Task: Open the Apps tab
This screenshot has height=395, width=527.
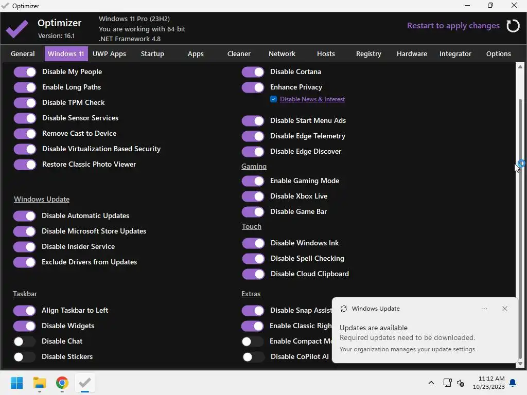Action: [x=196, y=53]
